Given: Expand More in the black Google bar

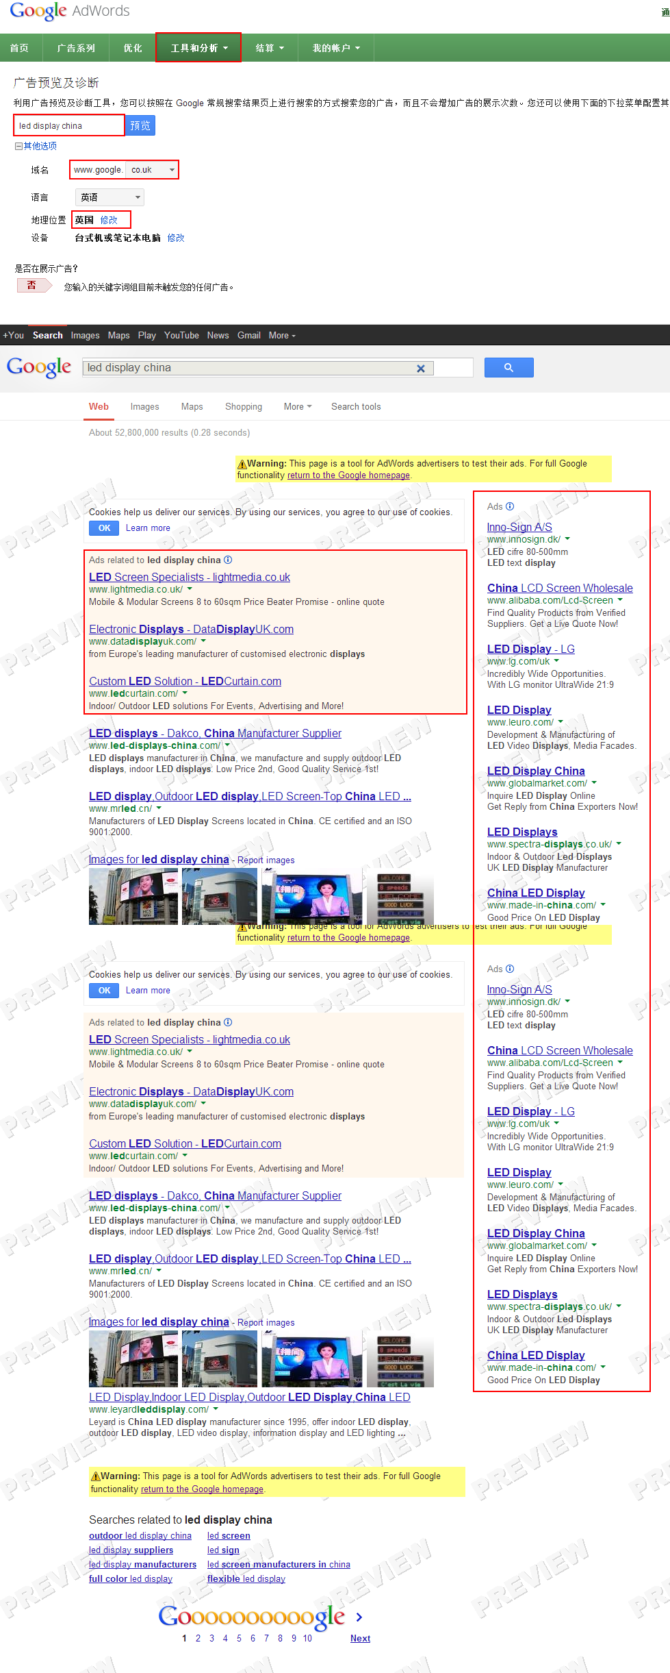Looking at the screenshot, I should pyautogui.click(x=282, y=335).
